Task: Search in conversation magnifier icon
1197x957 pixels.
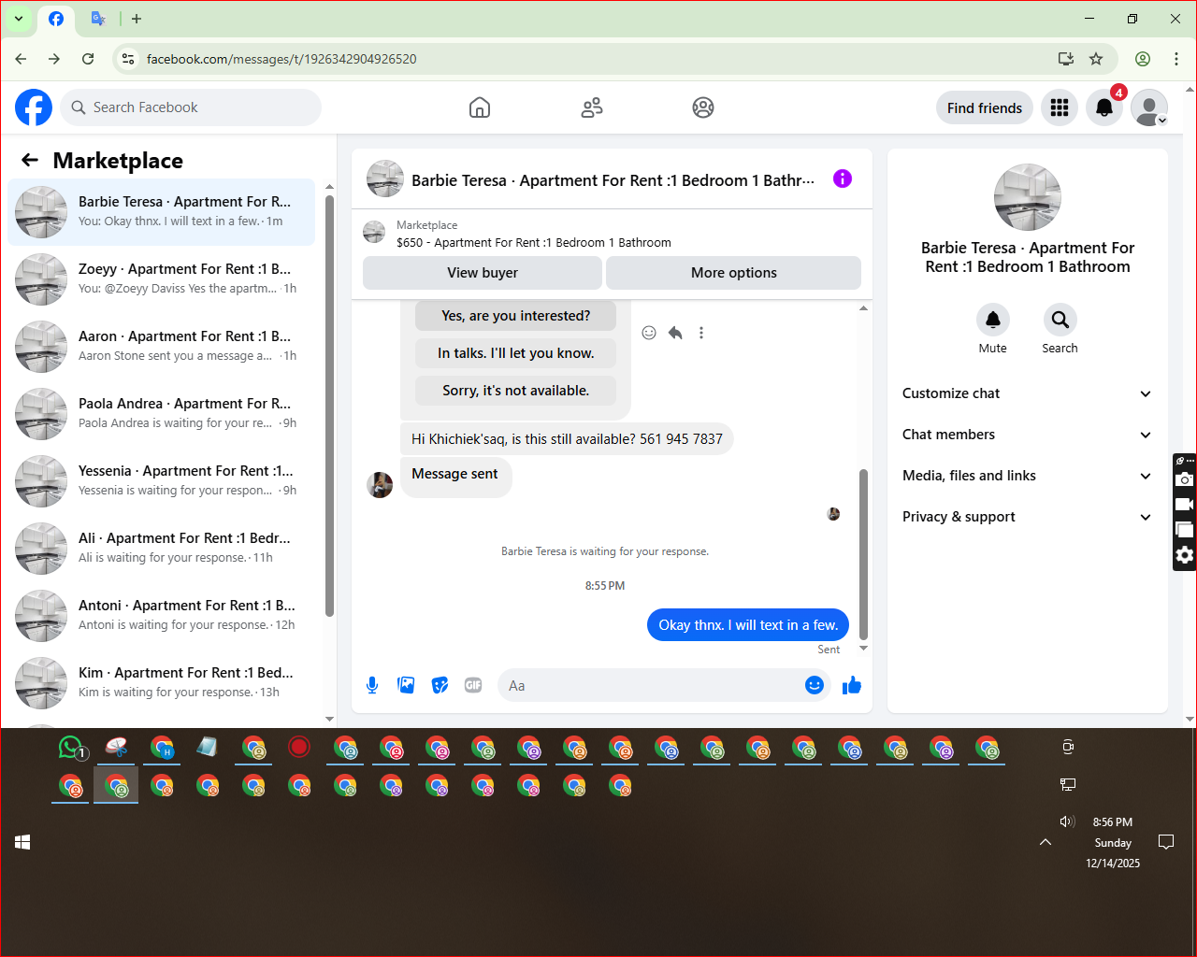Action: (1060, 320)
